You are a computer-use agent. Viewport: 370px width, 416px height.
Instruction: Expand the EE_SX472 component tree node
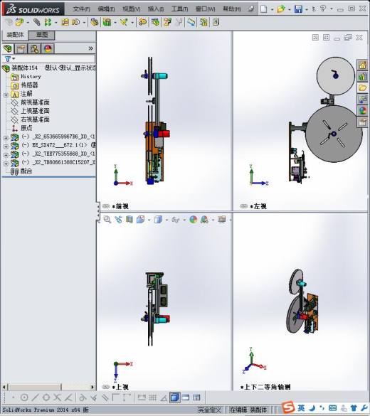(x=6, y=146)
